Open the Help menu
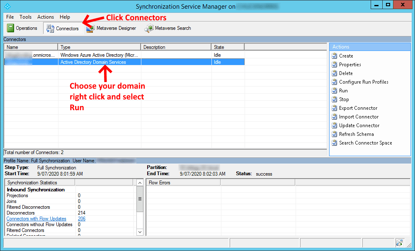This screenshot has width=415, height=251. (x=65, y=17)
